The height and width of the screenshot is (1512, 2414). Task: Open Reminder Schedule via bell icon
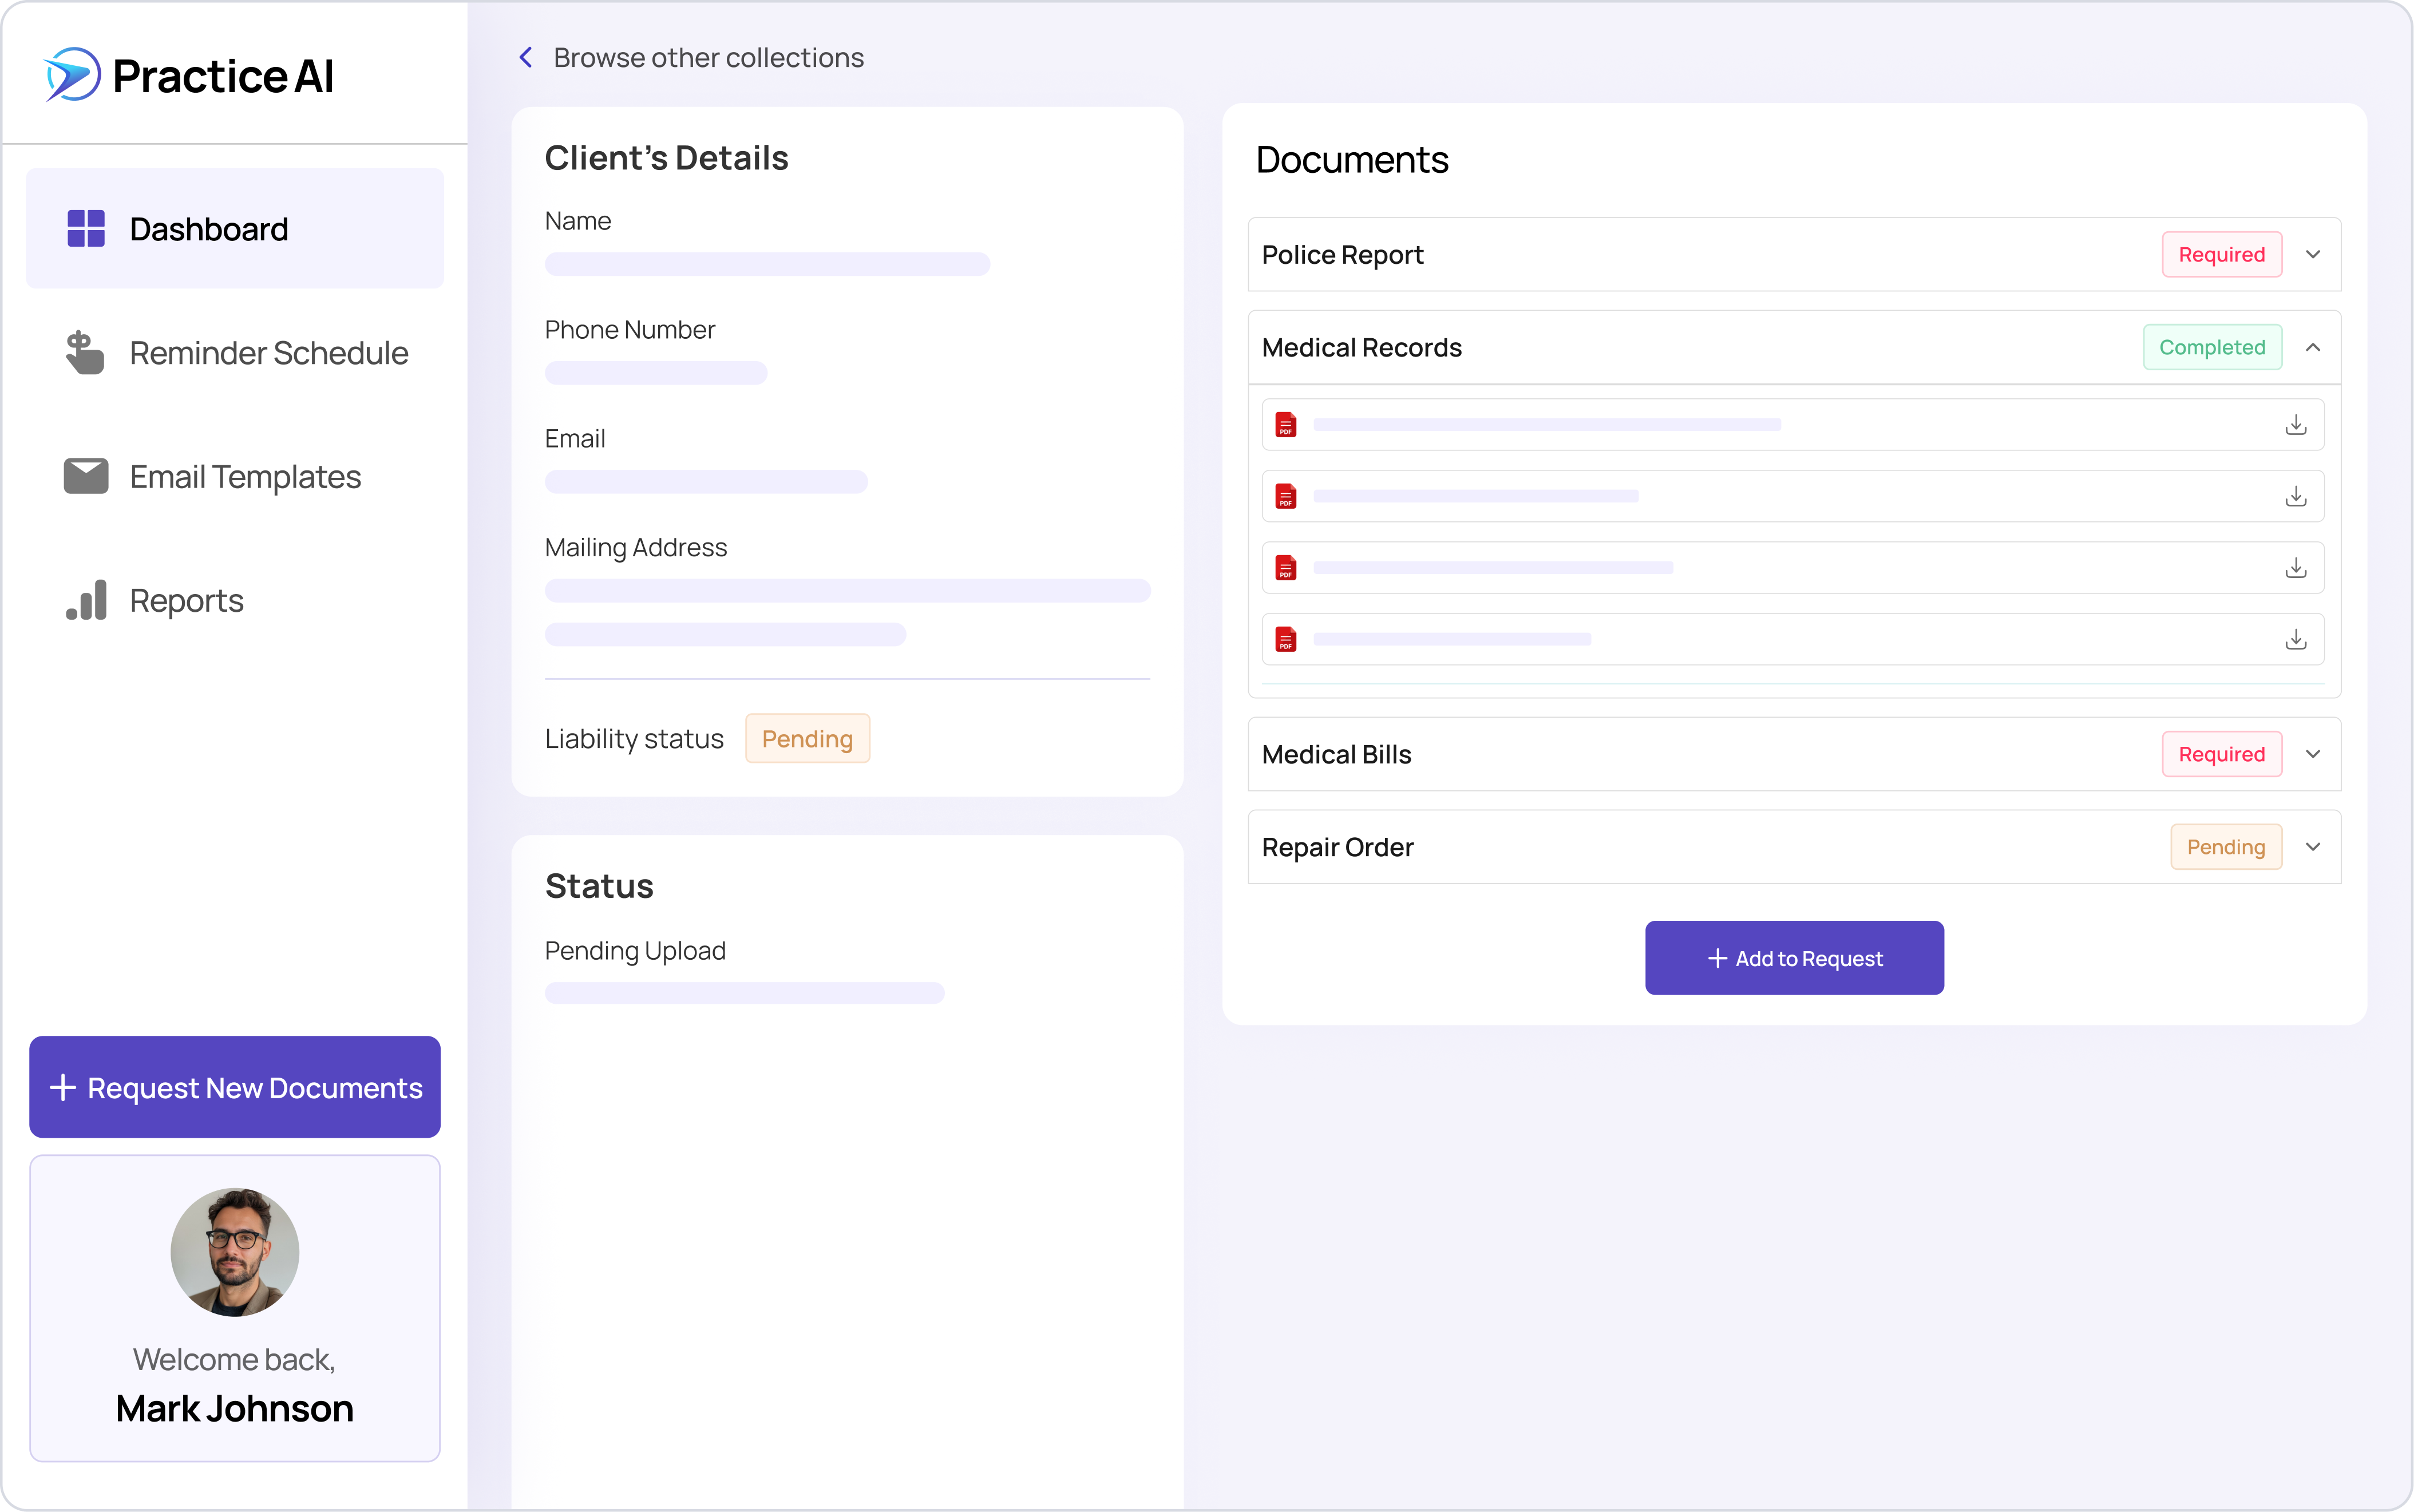coord(86,352)
